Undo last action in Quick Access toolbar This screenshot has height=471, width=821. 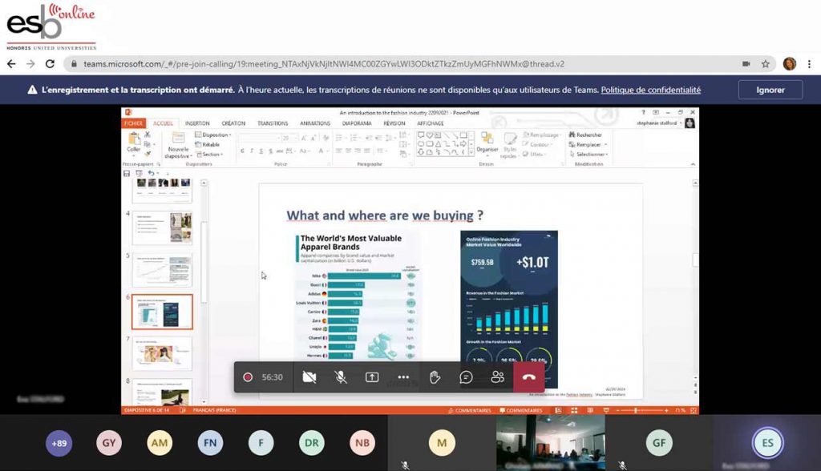pos(151,173)
